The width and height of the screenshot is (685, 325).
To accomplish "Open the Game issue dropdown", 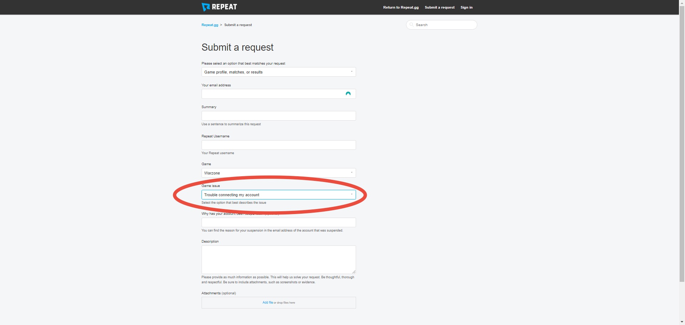I will tap(278, 195).
